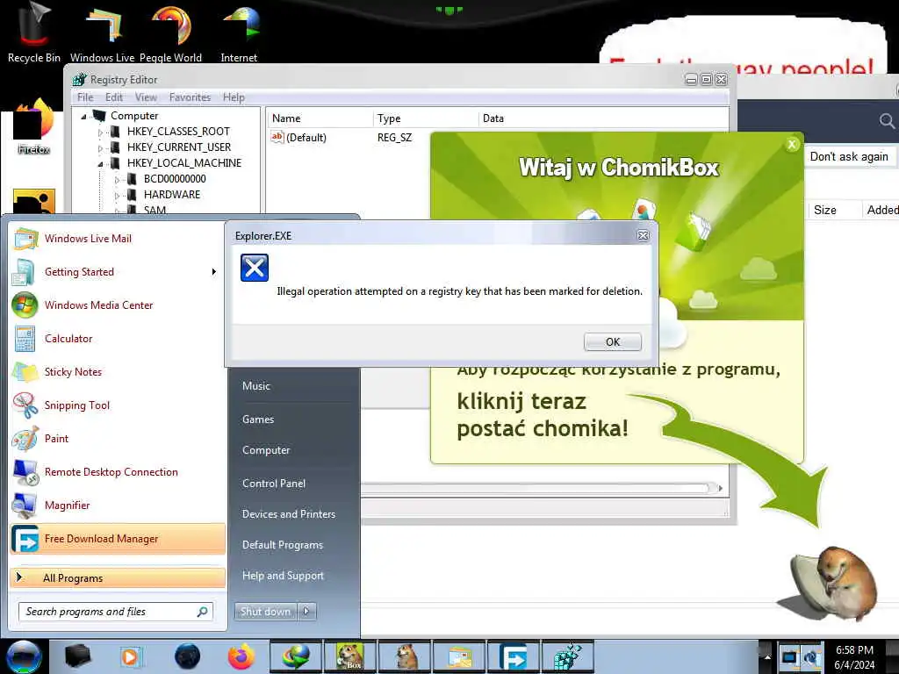899x674 pixels.
Task: Open Internet Download Manager taskbar icon
Action: click(x=296, y=656)
